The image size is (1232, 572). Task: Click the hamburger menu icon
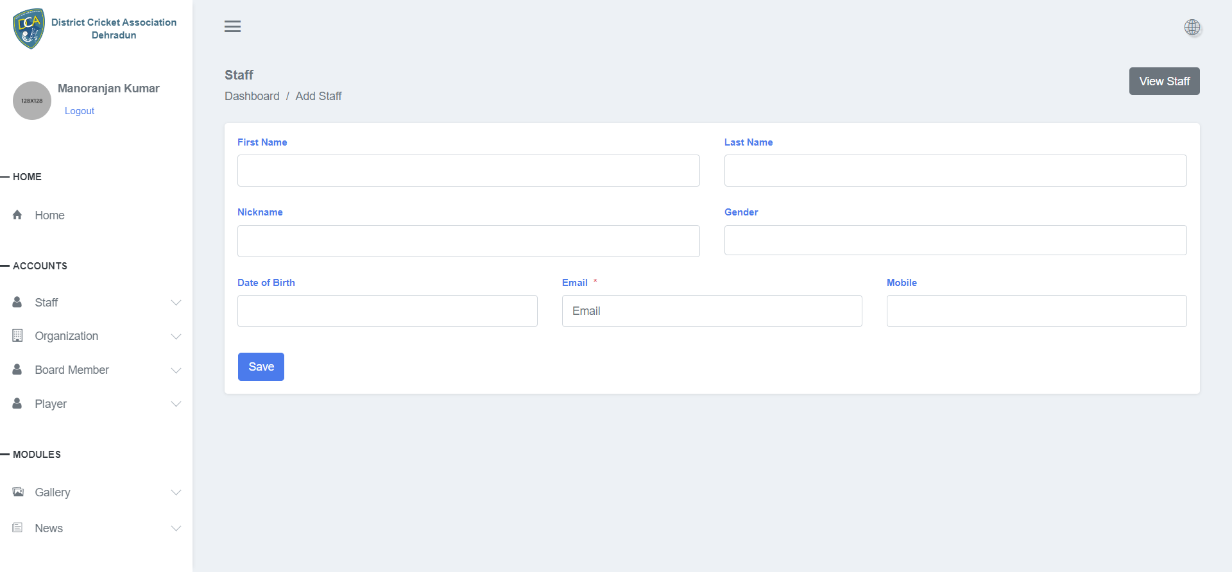tap(232, 26)
